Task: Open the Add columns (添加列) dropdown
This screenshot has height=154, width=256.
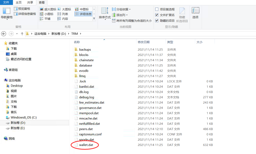Action: coord(120,15)
